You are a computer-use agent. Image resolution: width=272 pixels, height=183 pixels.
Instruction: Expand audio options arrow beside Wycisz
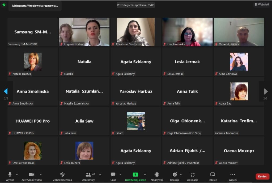click(17, 175)
